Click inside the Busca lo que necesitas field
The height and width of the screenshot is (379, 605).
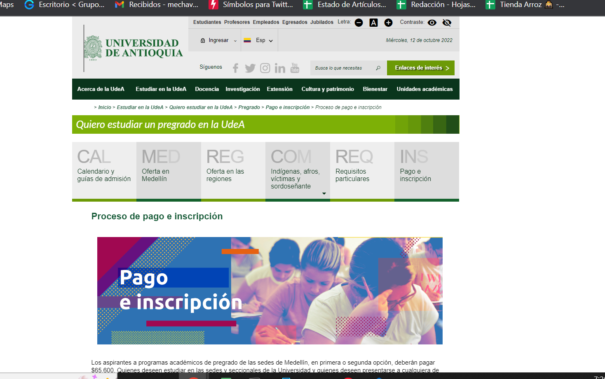(342, 67)
